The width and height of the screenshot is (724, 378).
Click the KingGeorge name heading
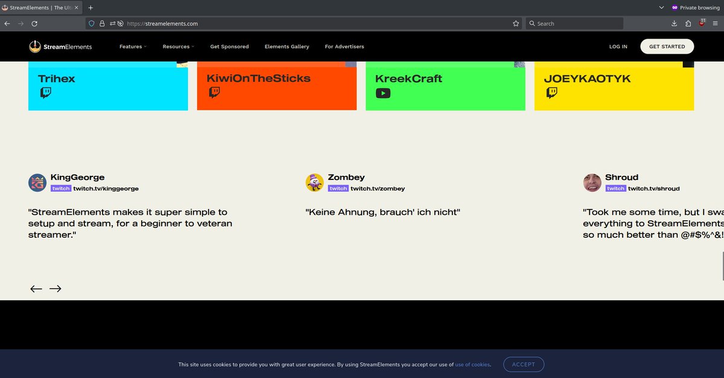click(x=78, y=177)
